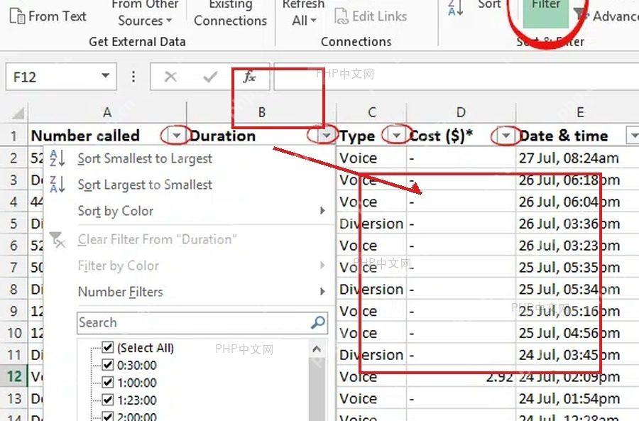Click the Z-A sort descending menu icon

click(57, 184)
